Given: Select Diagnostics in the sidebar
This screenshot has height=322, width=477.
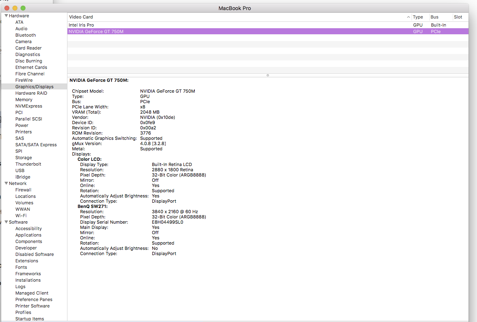Looking at the screenshot, I should 28,54.
